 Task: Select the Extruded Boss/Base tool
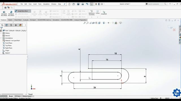tap(4, 13)
